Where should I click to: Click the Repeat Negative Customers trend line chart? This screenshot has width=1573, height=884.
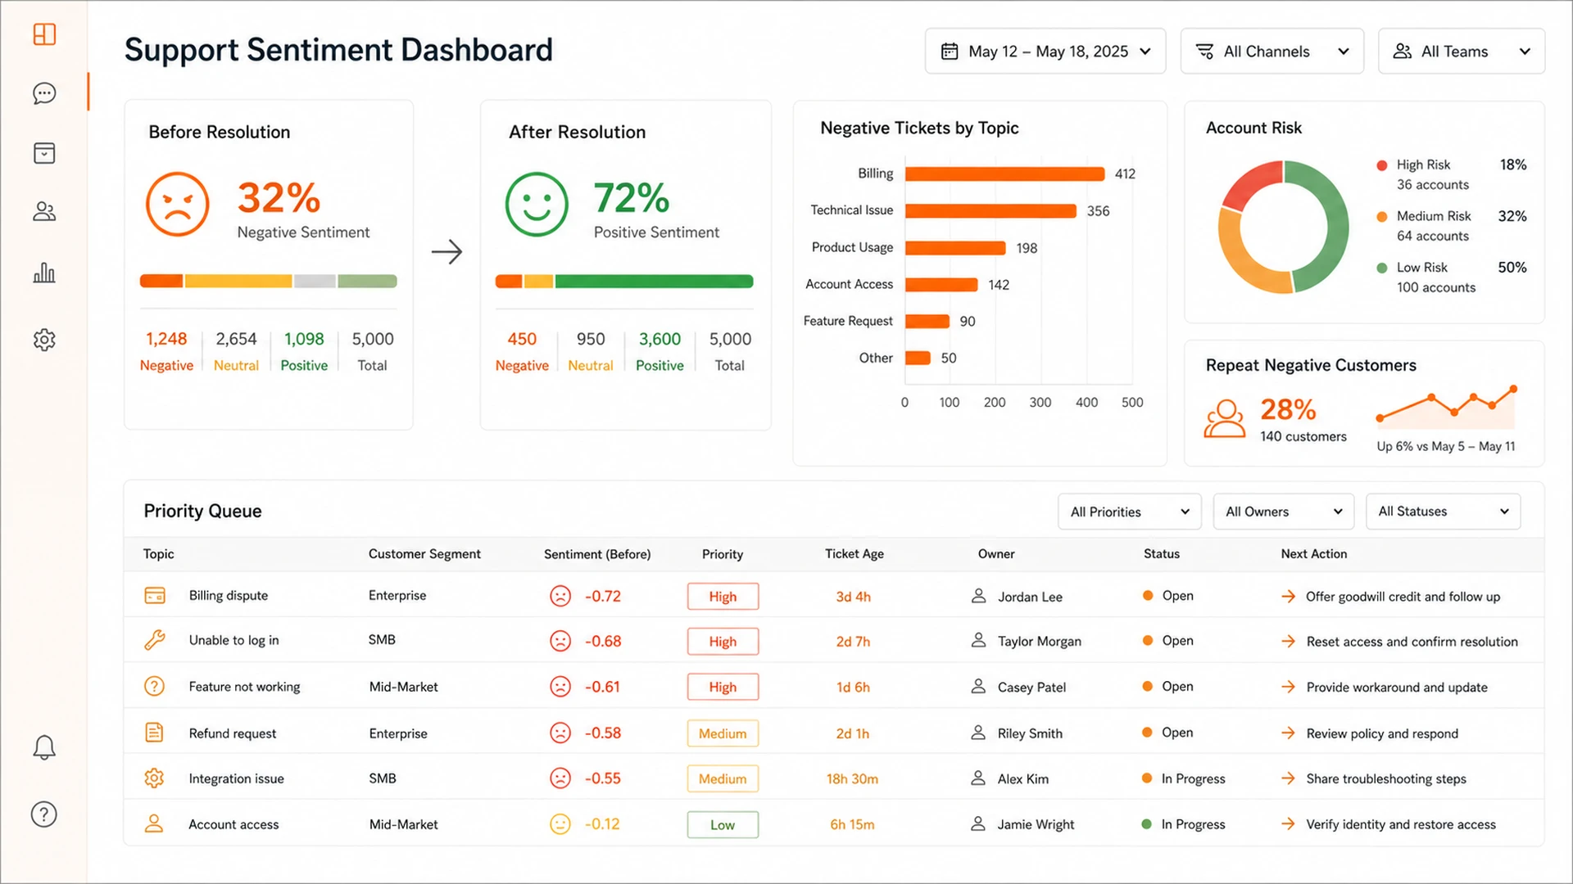click(1446, 407)
